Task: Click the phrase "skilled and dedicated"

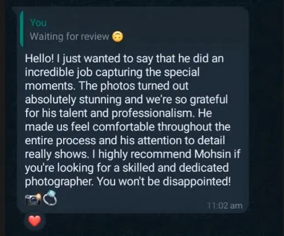Action: pos(175,168)
